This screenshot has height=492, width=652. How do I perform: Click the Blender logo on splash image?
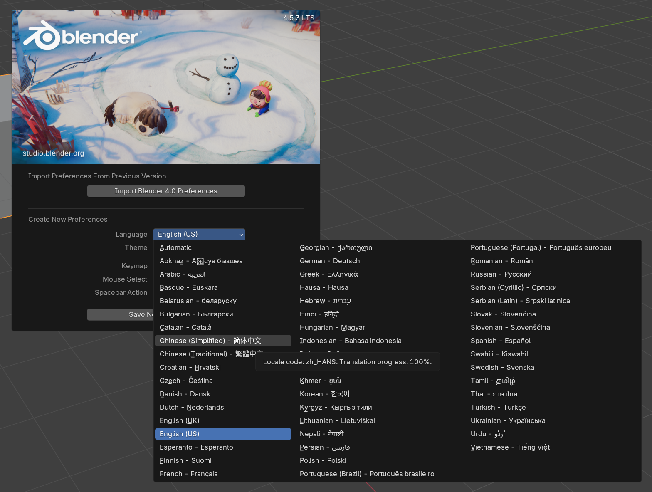[x=83, y=36]
